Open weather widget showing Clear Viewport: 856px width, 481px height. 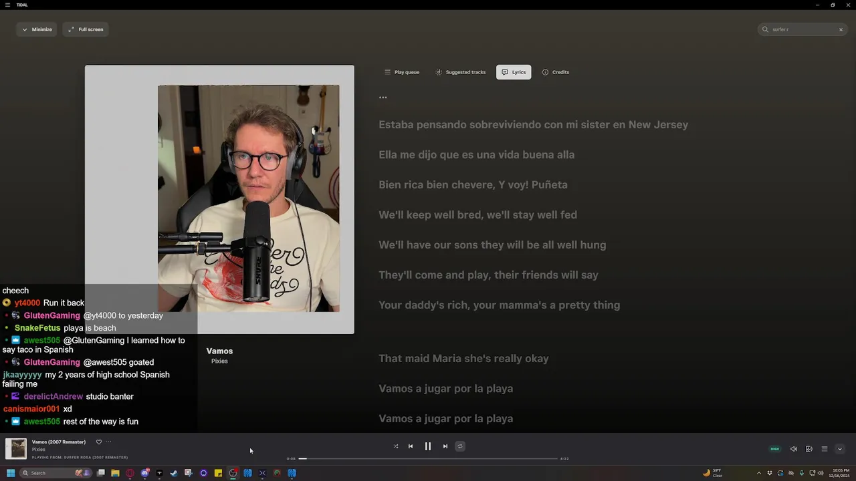tap(714, 473)
